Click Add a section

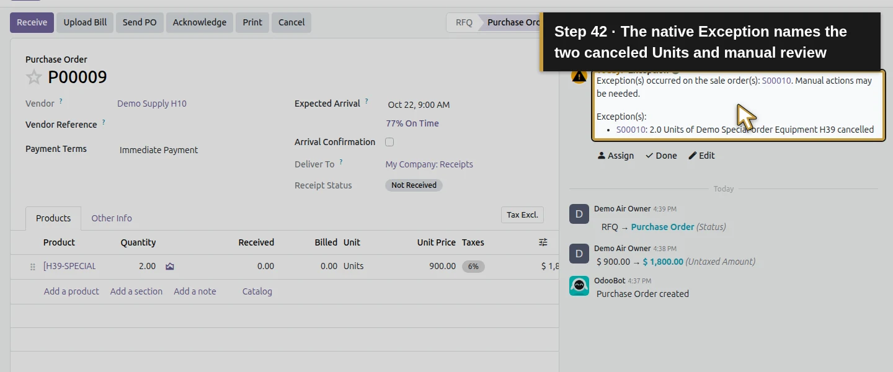pos(136,291)
